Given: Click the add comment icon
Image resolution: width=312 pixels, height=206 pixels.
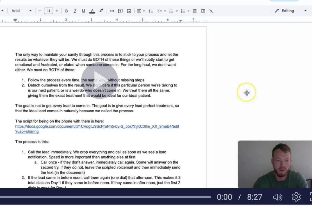Looking at the screenshot, I should 120,11.
